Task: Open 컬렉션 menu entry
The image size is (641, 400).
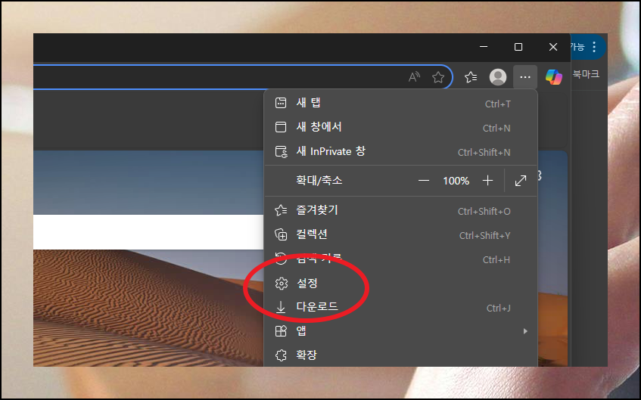Action: [400, 234]
